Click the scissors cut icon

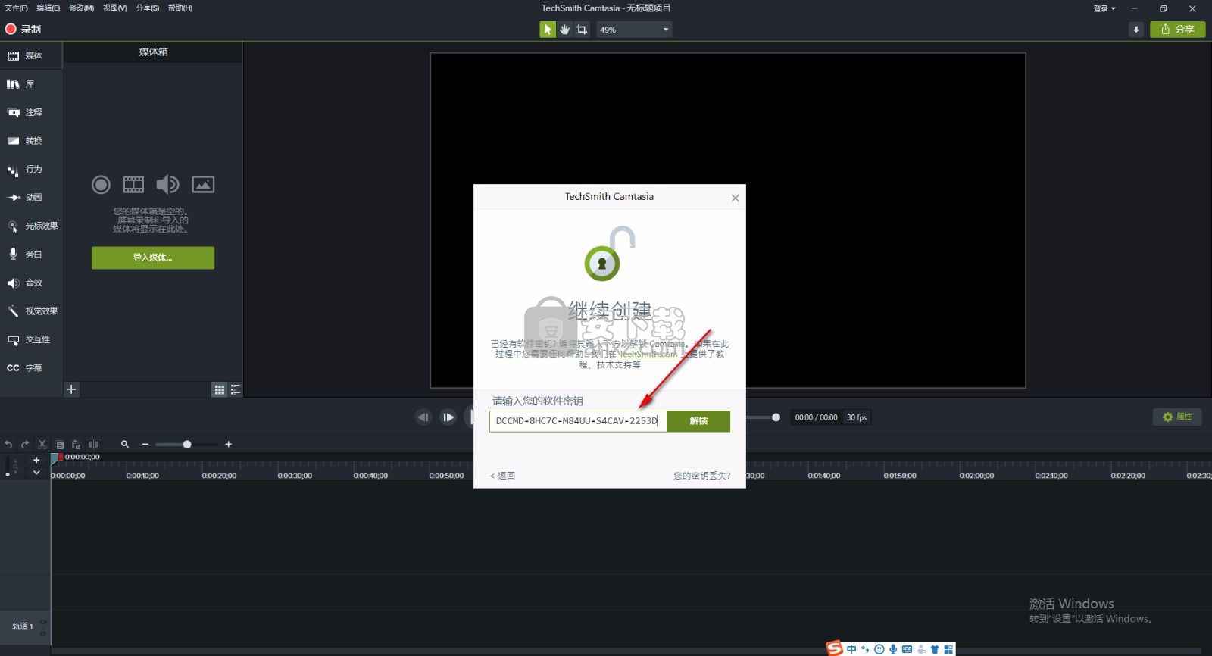point(42,445)
